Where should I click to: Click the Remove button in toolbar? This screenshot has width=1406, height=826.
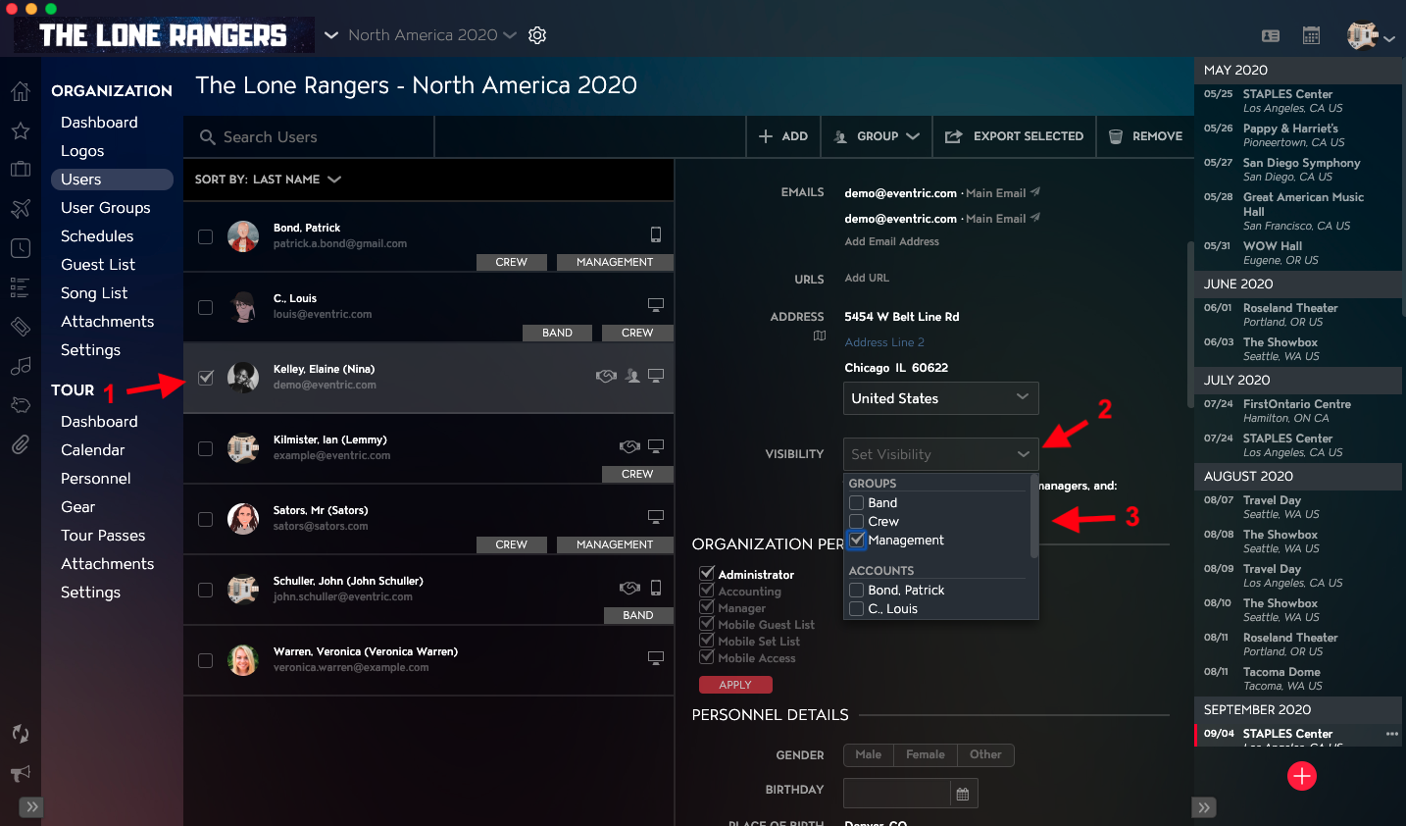tap(1145, 136)
